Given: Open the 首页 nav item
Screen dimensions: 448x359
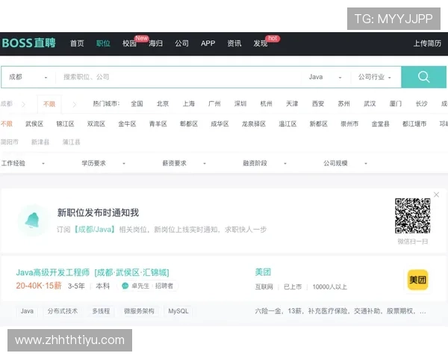Looking at the screenshot, I should [77, 43].
